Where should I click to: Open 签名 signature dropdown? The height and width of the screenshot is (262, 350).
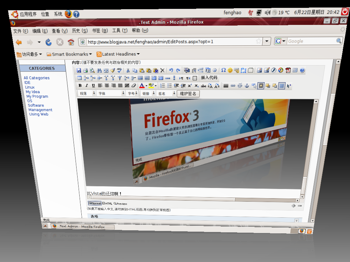click(x=166, y=93)
